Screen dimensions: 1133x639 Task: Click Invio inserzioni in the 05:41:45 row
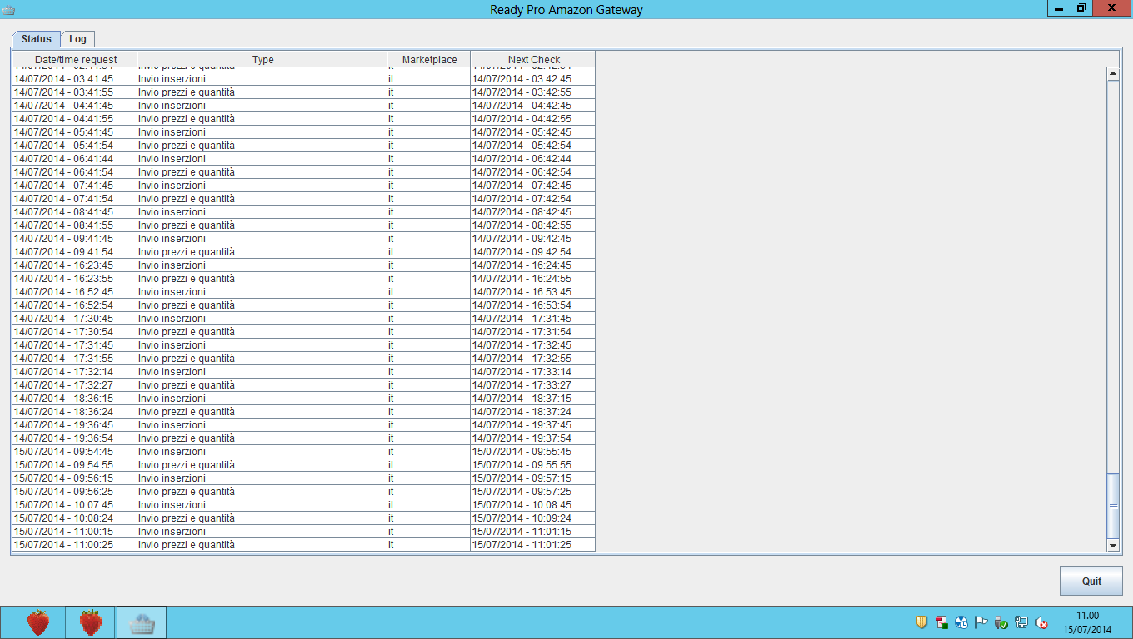click(262, 132)
